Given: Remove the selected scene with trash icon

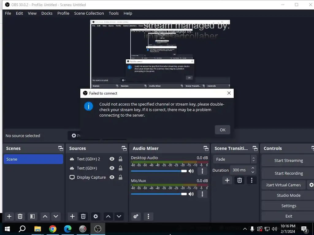Looking at the screenshot, I should click(x=20, y=216).
